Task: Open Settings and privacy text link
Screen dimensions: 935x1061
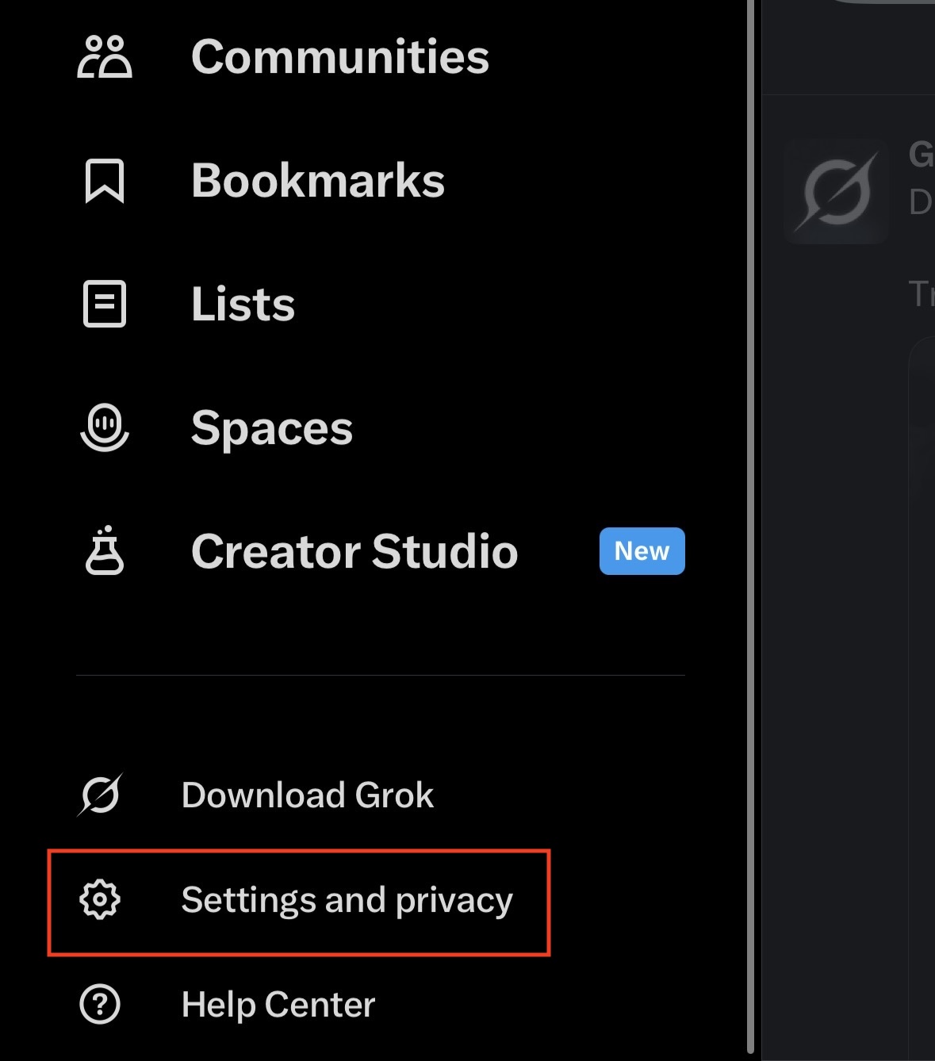Action: pos(347,900)
